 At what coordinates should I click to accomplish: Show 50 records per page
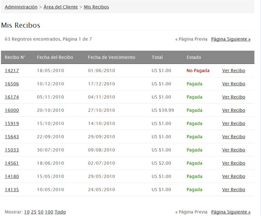[40, 212]
